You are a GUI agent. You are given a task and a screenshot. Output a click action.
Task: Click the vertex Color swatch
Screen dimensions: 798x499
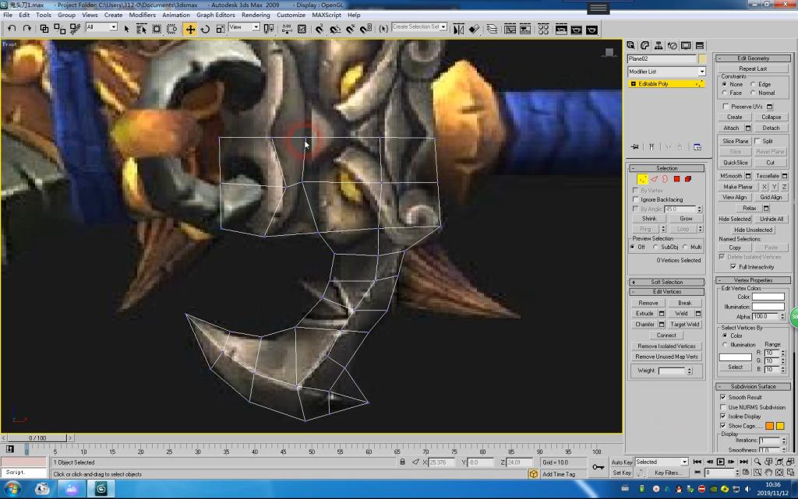click(x=768, y=297)
